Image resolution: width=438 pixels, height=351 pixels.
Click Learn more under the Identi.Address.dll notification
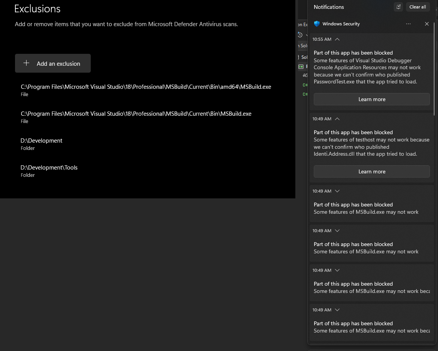[x=372, y=172]
